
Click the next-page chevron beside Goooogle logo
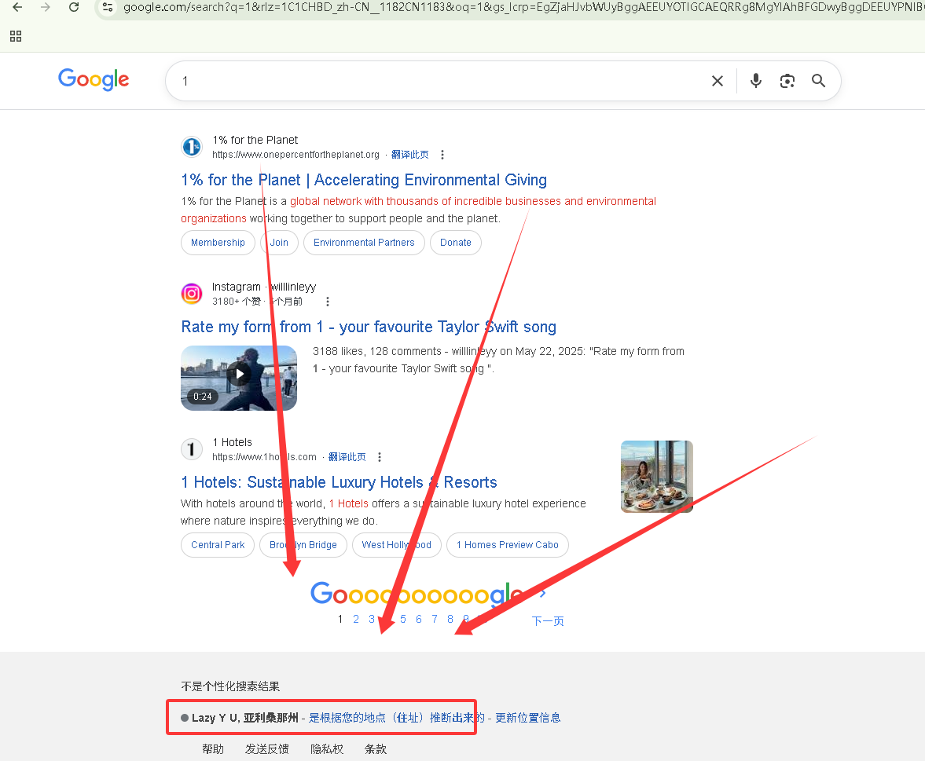click(543, 594)
